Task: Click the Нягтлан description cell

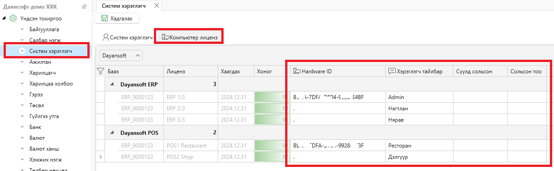Action: [420, 109]
